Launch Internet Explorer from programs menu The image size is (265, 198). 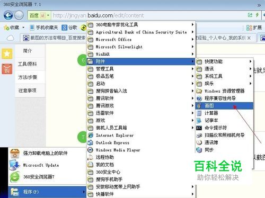141,135
